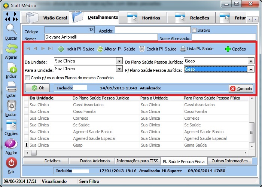Select the Informações para TISS tab
This screenshot has width=262, height=187.
(137, 161)
